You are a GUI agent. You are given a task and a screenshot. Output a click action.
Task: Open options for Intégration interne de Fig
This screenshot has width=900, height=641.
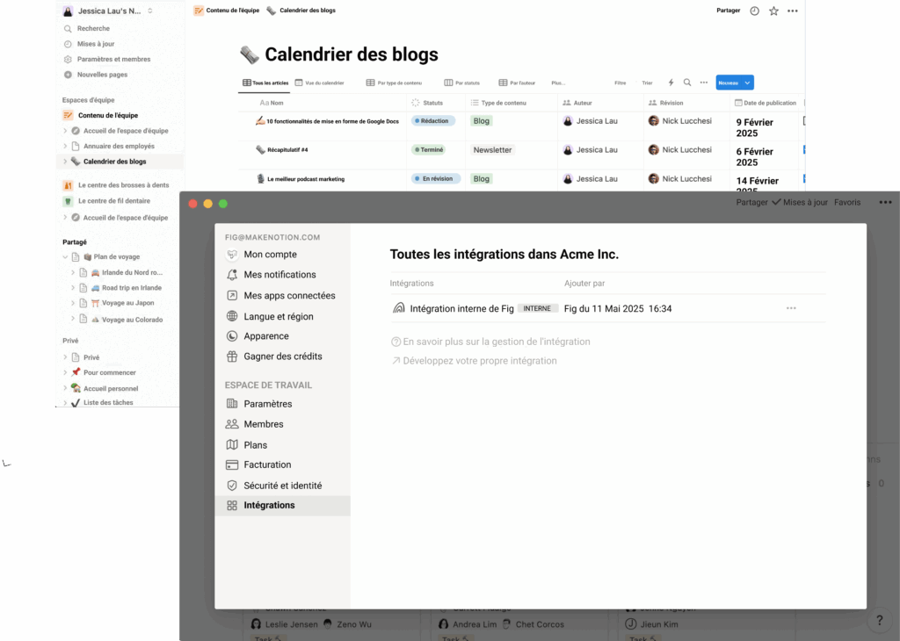(x=791, y=308)
